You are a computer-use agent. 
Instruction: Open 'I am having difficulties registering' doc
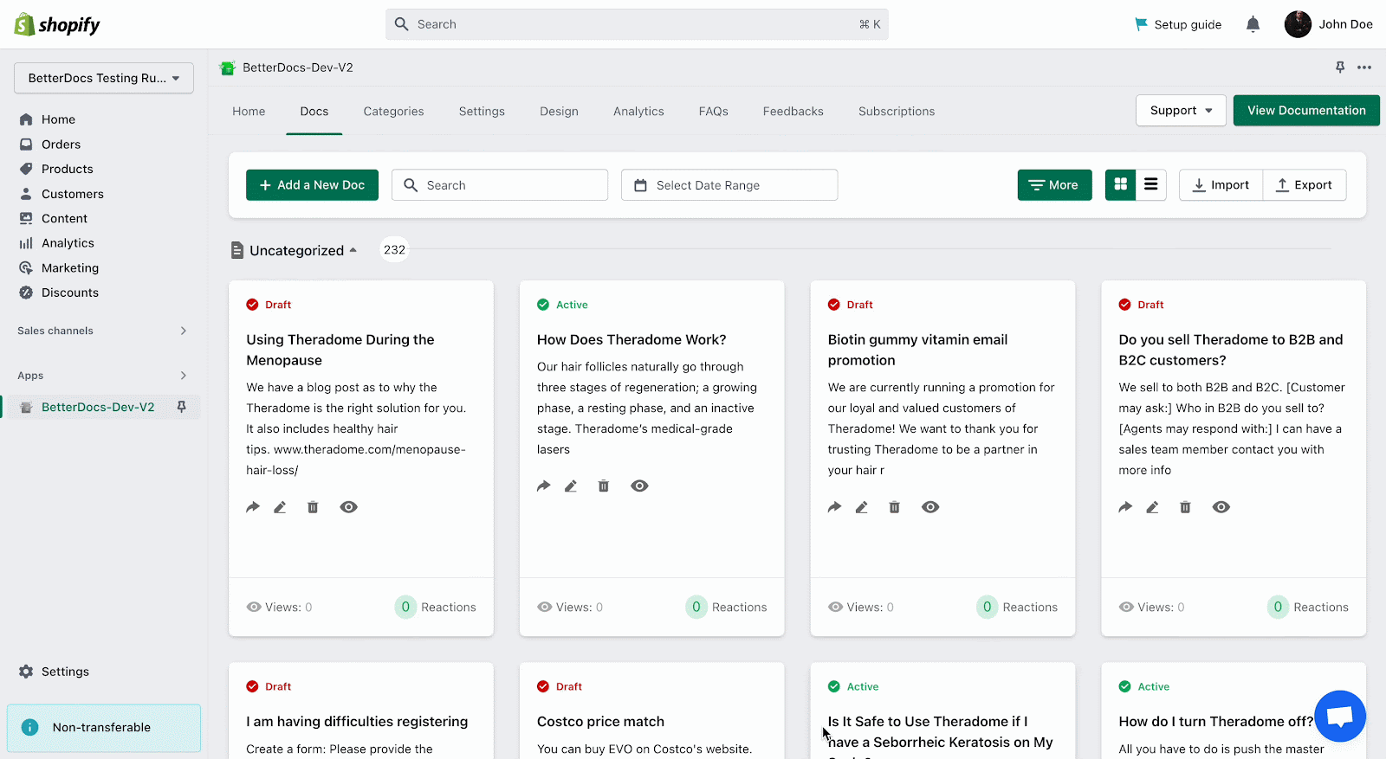[x=357, y=722]
